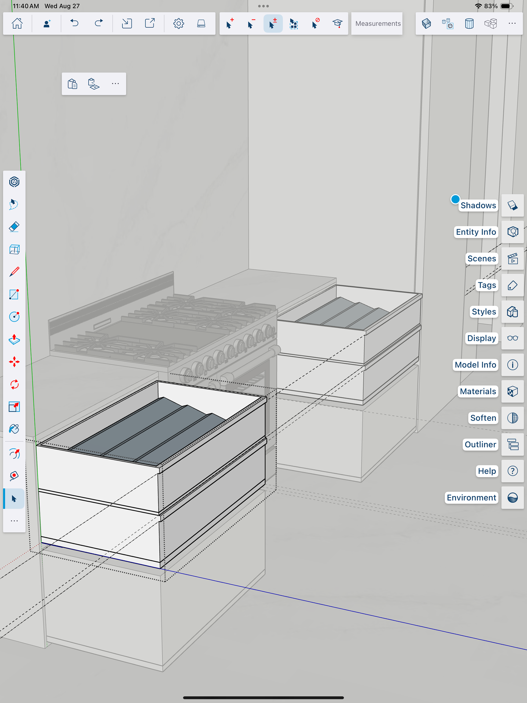
Task: Open the Entity Info panel
Action: (x=512, y=232)
